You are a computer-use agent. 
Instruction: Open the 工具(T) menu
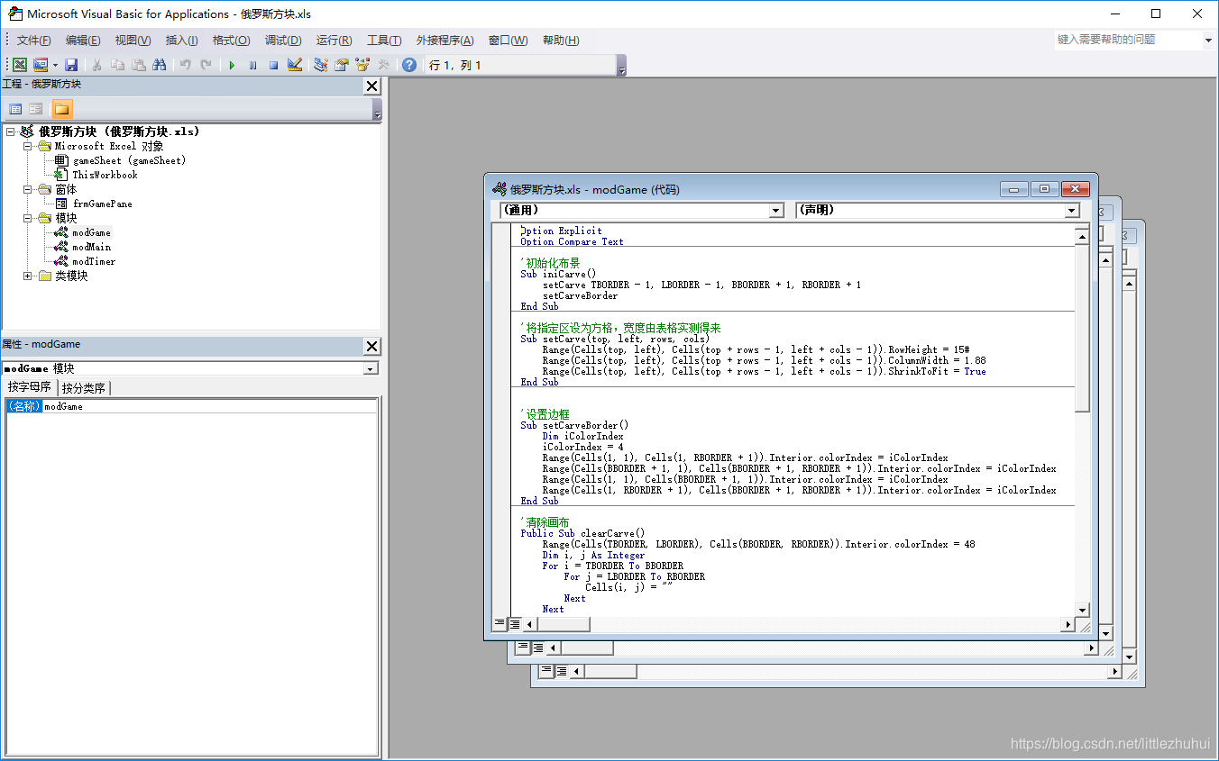click(384, 41)
